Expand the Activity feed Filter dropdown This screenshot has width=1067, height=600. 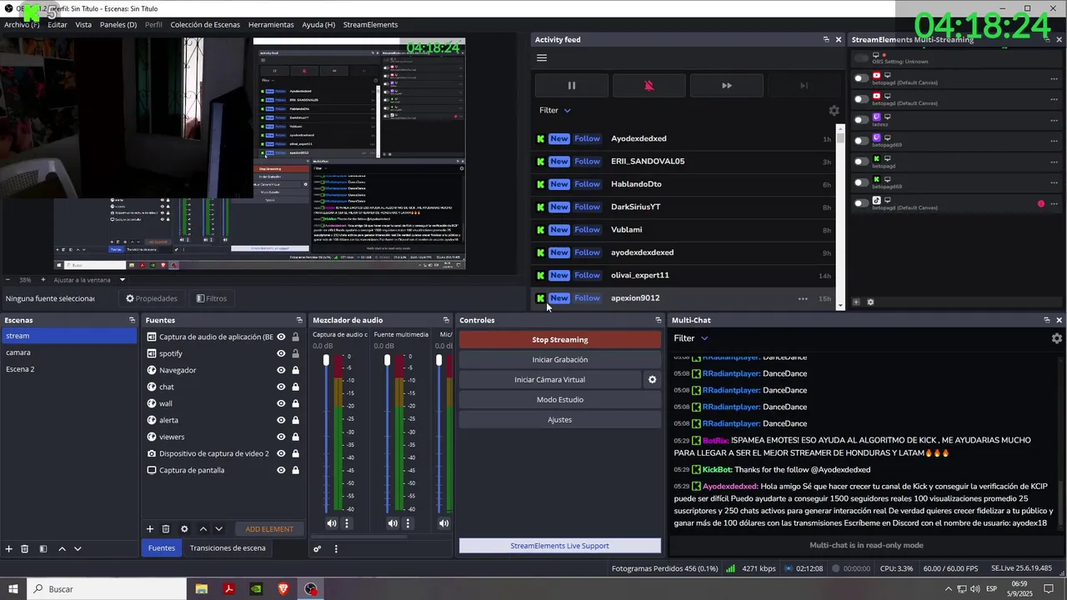[x=555, y=110]
